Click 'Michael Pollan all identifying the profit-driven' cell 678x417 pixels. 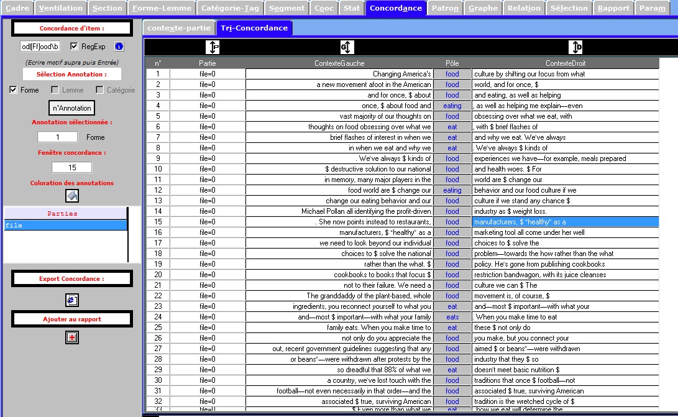tap(339, 211)
